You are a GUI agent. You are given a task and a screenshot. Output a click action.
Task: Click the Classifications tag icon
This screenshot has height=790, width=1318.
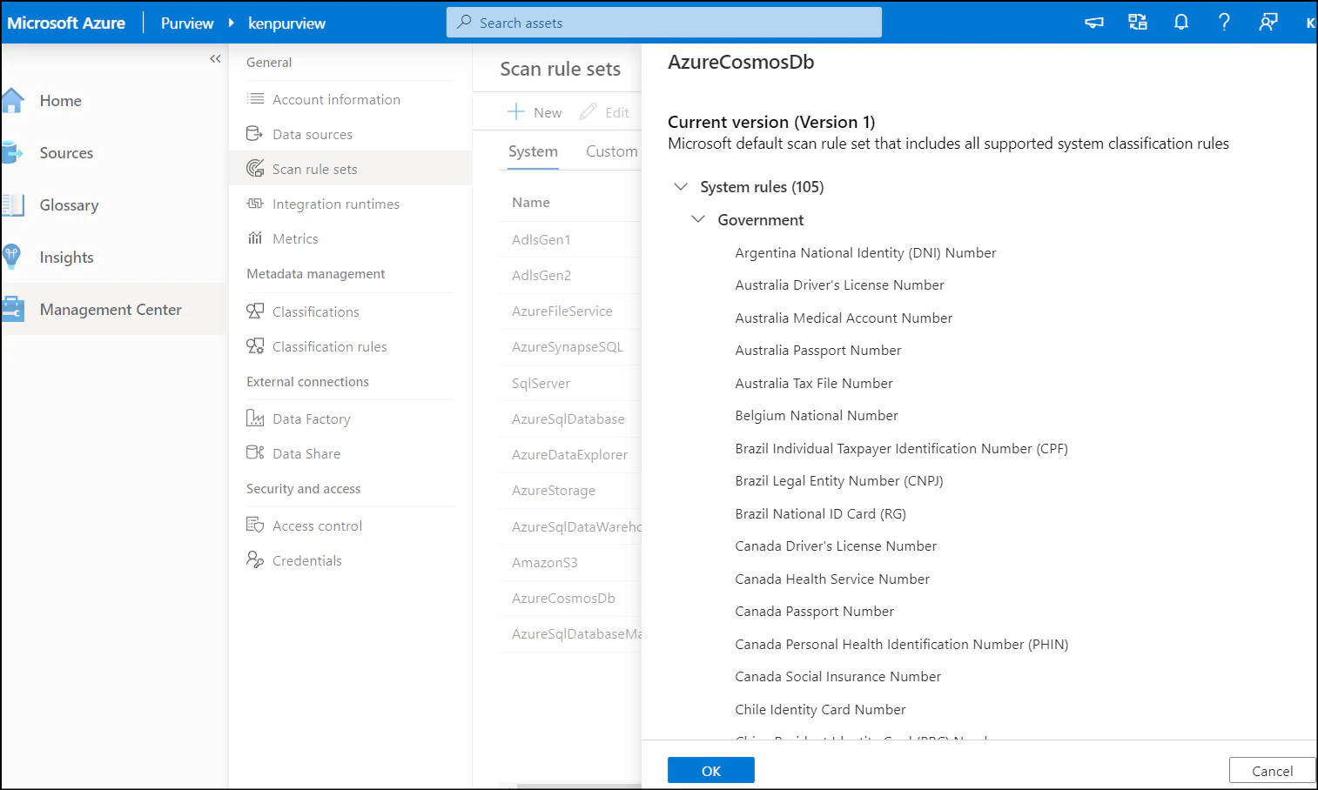click(x=255, y=311)
